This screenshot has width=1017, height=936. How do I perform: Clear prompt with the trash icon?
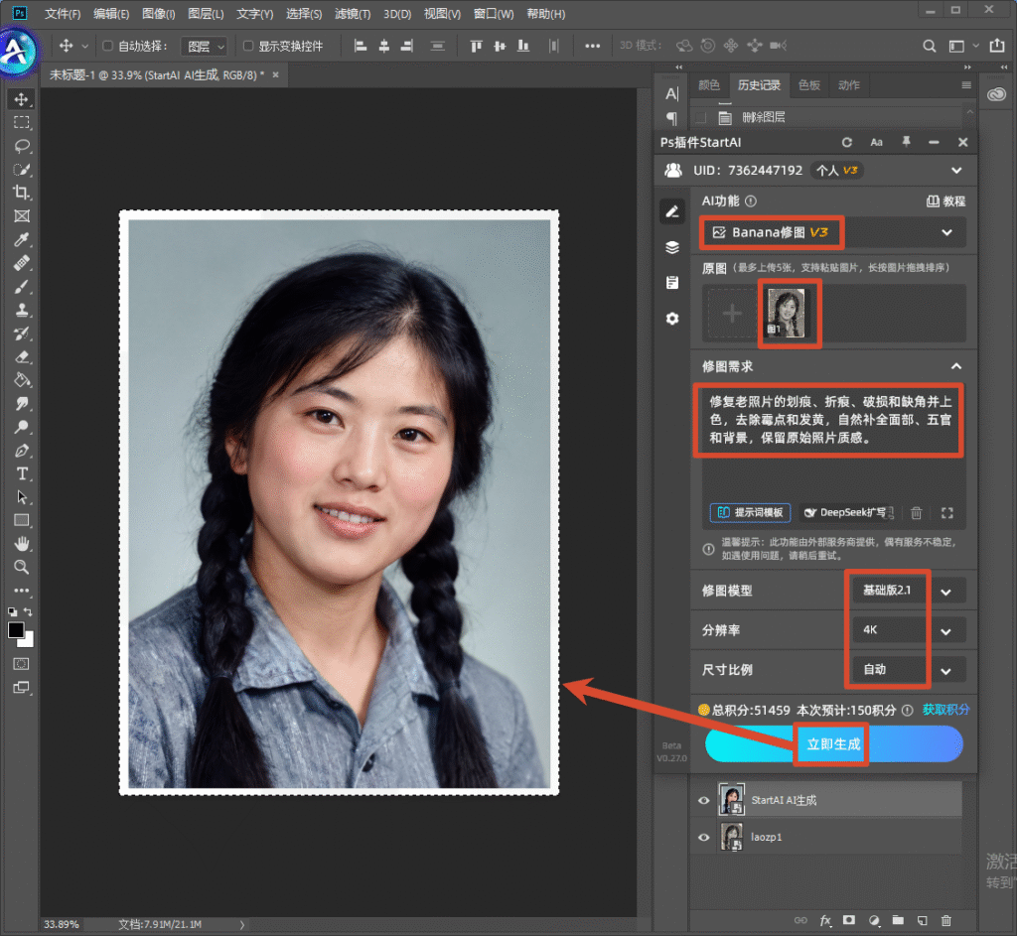tap(916, 513)
